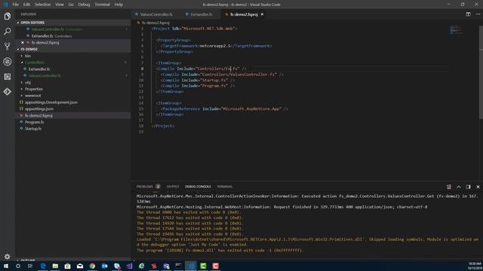Switch to the ExHandler.fs editor tab
Image resolution: width=483 pixels, height=271 pixels.
pos(201,14)
